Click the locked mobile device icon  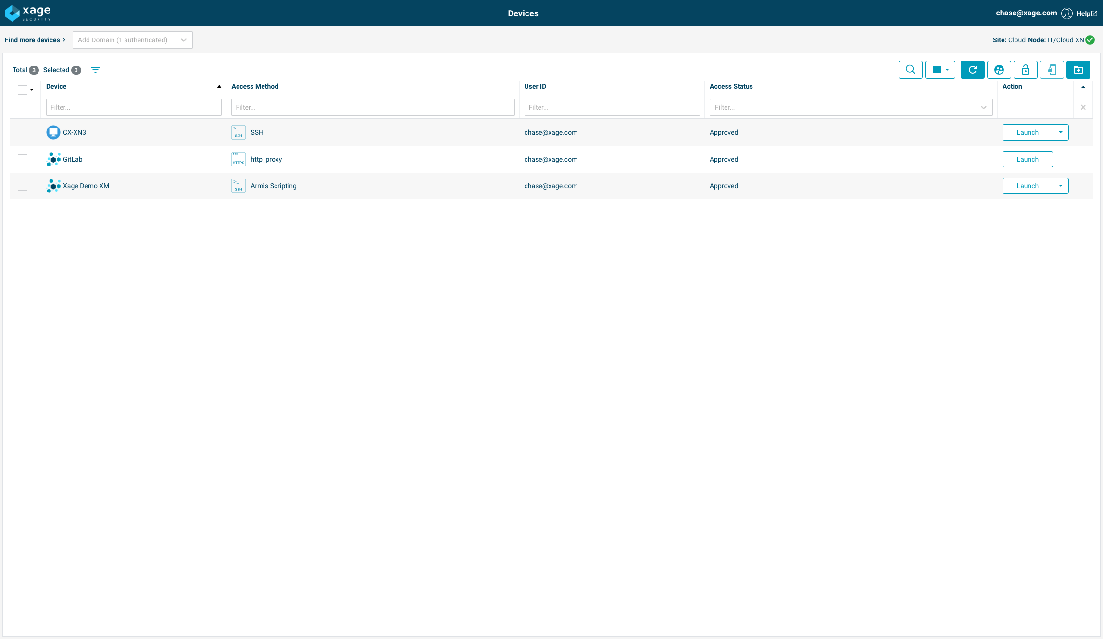point(1052,70)
